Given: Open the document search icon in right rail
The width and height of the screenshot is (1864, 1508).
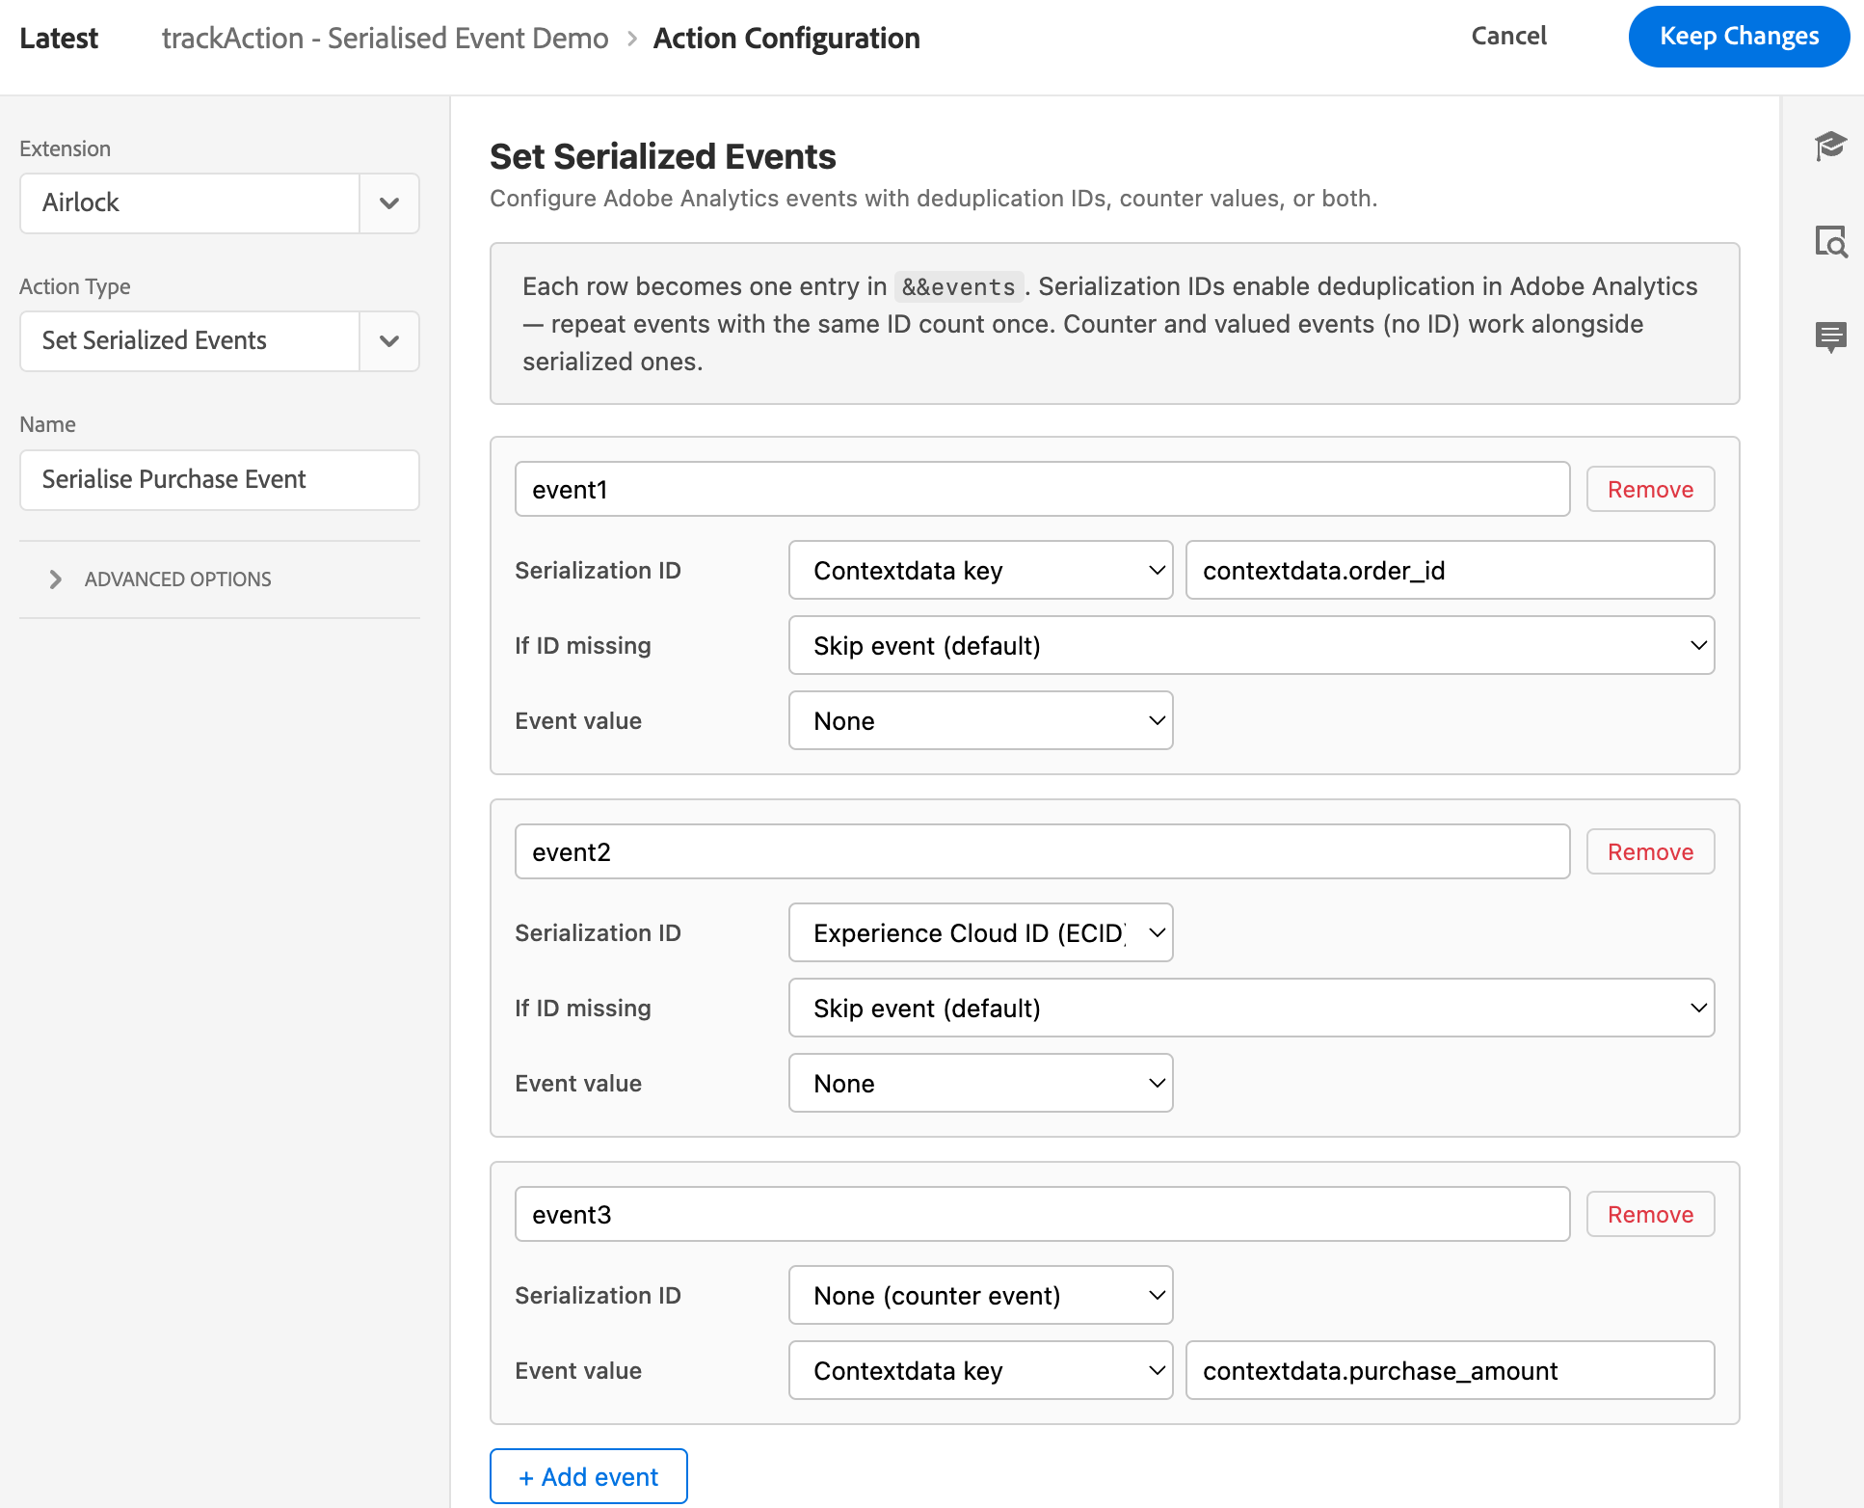Looking at the screenshot, I should 1829,241.
